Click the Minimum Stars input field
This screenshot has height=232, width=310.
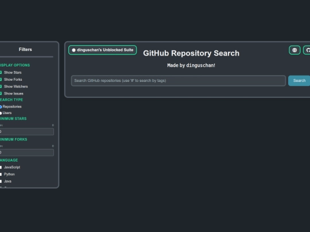26,132
